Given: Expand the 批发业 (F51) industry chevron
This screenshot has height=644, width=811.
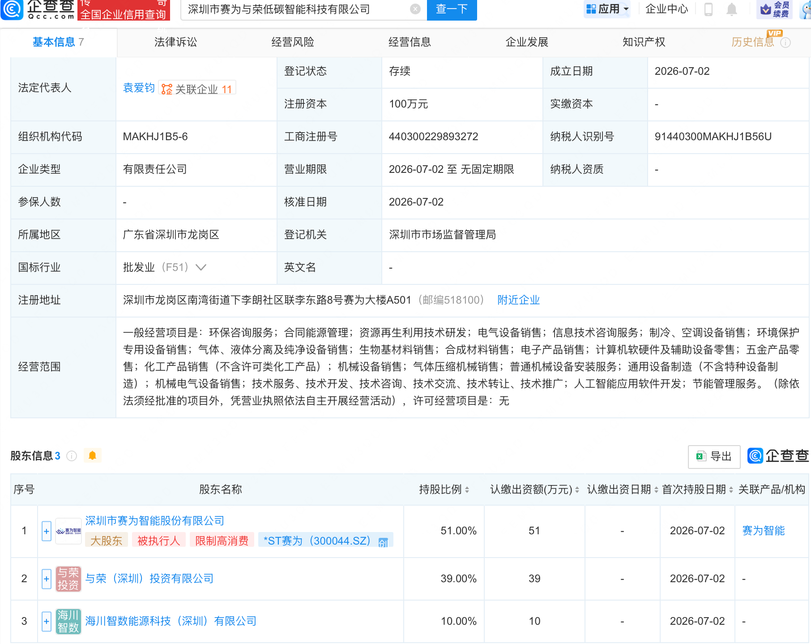Looking at the screenshot, I should click(201, 267).
